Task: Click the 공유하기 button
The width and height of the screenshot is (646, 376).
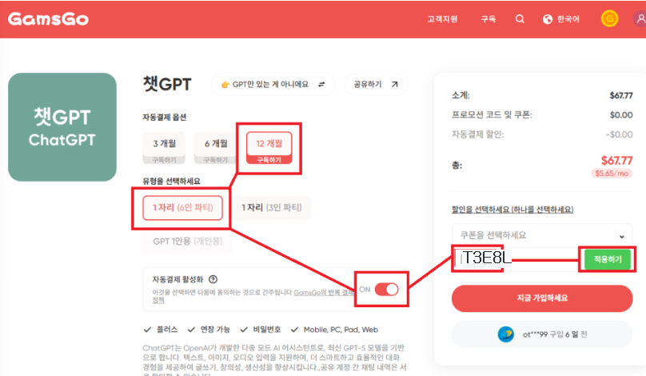Action: click(376, 84)
